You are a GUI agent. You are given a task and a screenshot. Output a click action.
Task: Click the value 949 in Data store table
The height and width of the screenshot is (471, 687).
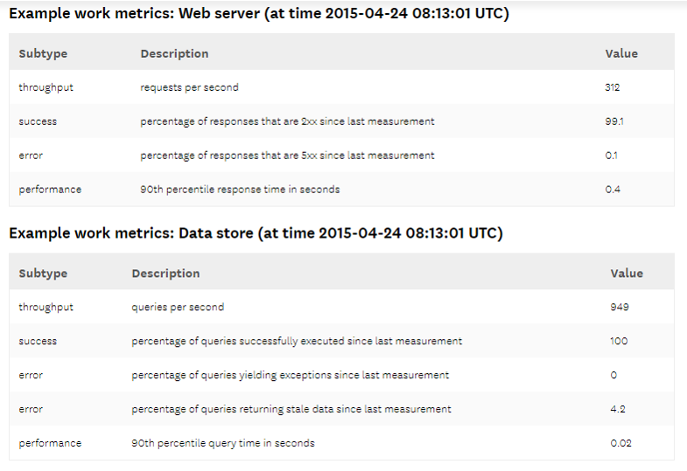coord(620,308)
